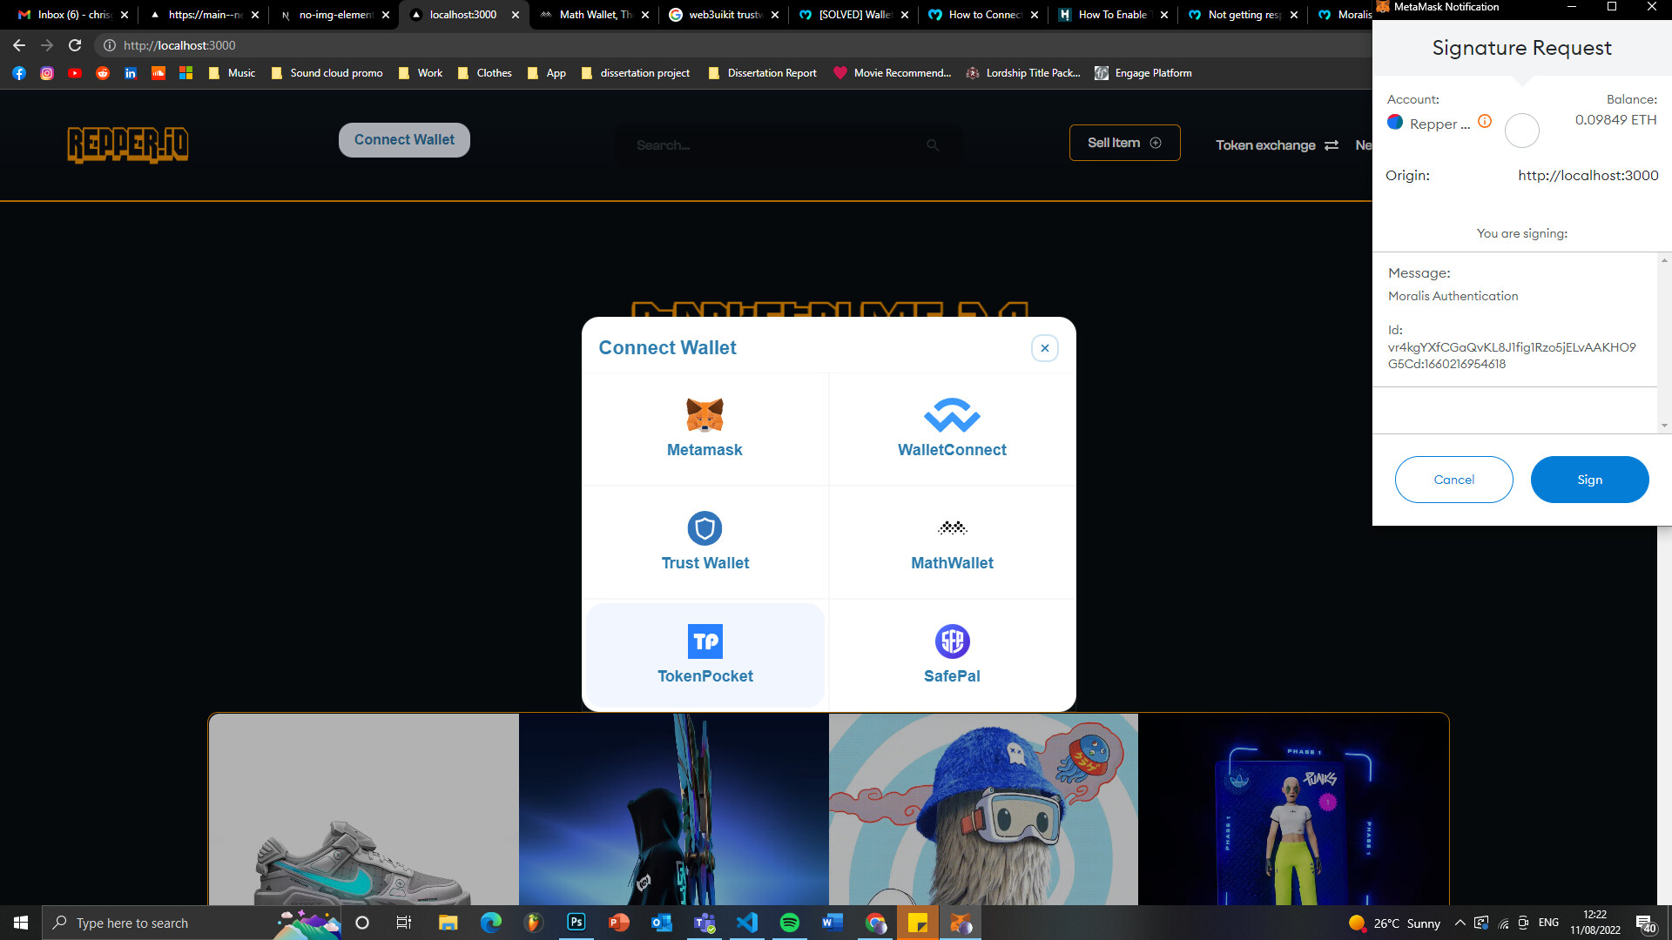1672x940 pixels.
Task: Switch to the Inbox Gmail tab
Action: pos(74,15)
